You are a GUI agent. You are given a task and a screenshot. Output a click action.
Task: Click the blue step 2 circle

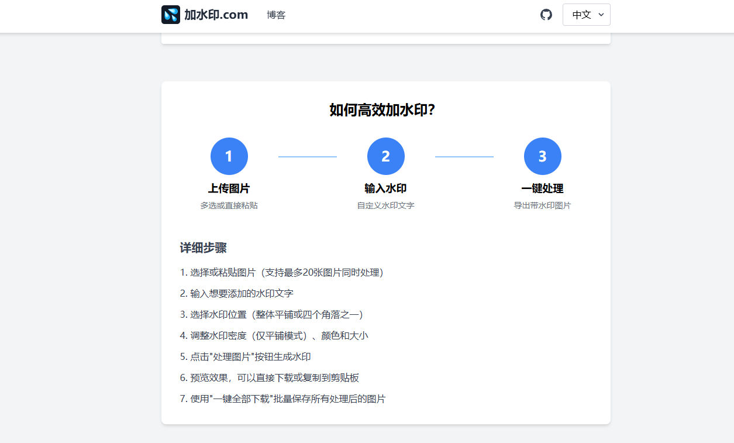coord(386,156)
